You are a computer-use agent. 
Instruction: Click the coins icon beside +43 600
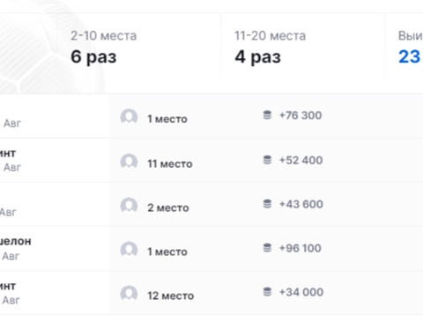pos(267,204)
